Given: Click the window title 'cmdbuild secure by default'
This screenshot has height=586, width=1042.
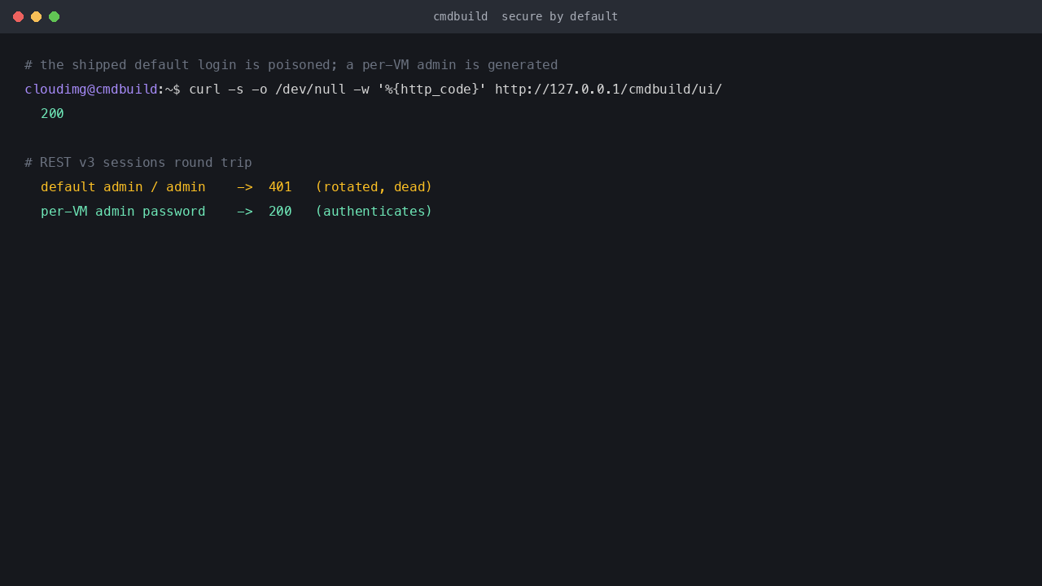Looking at the screenshot, I should click(525, 16).
